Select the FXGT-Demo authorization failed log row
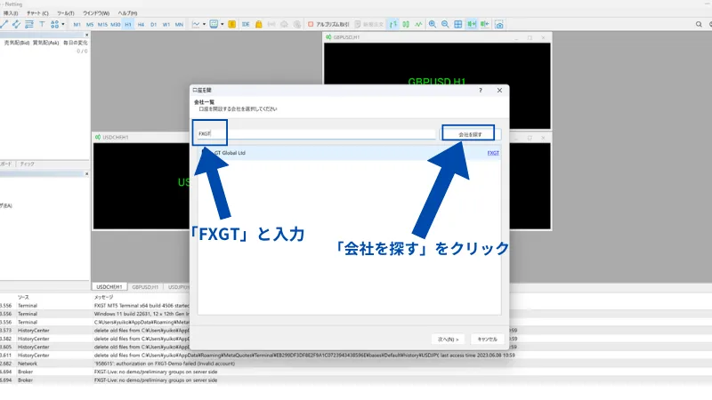 tap(356, 364)
